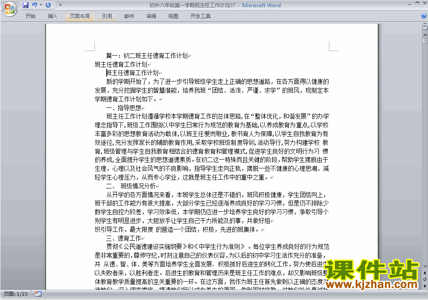This screenshot has width=428, height=300.
Task: Click the vertical scrollbar down arrow
Action: (x=425, y=266)
